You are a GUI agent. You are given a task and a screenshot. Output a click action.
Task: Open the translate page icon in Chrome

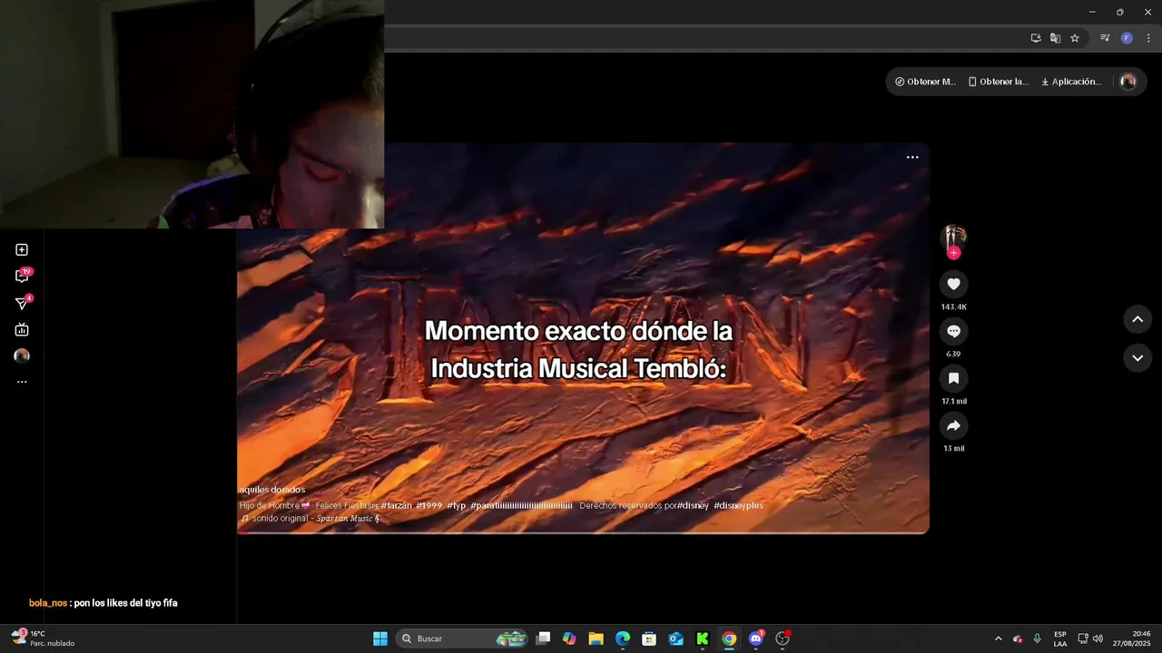(x=1055, y=38)
